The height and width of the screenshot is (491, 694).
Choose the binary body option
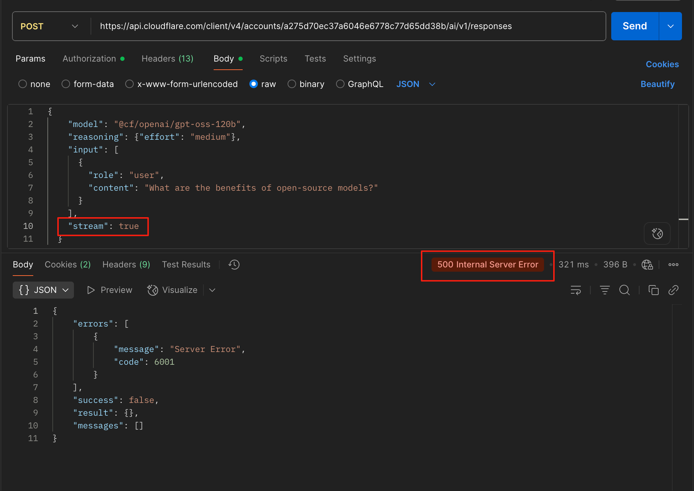pyautogui.click(x=292, y=84)
